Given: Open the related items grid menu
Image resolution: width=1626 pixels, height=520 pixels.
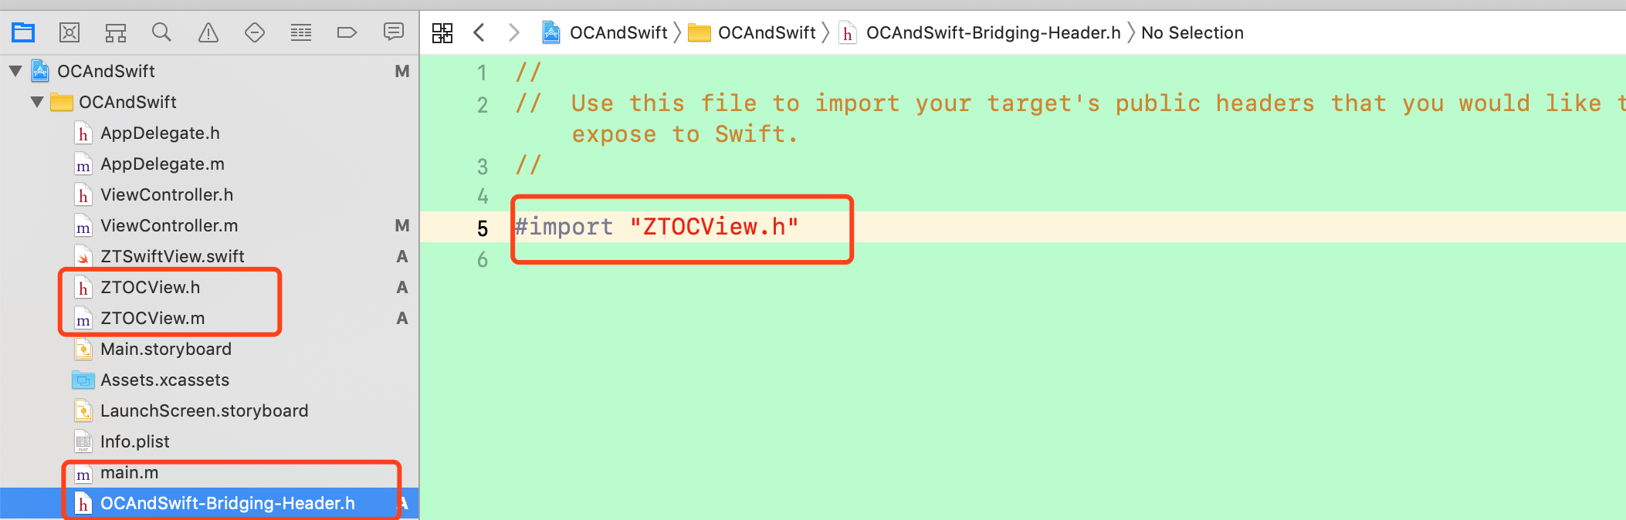Looking at the screenshot, I should coord(442,32).
